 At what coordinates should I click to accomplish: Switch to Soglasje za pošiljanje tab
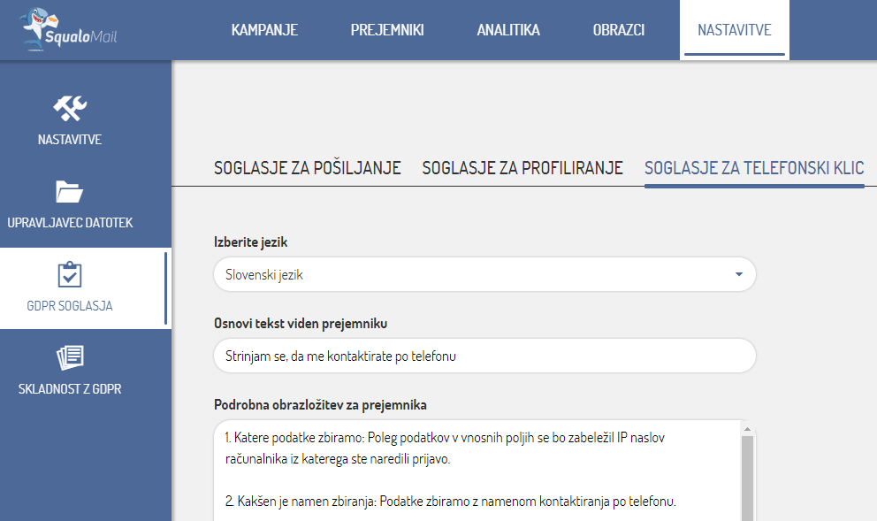coord(307,168)
